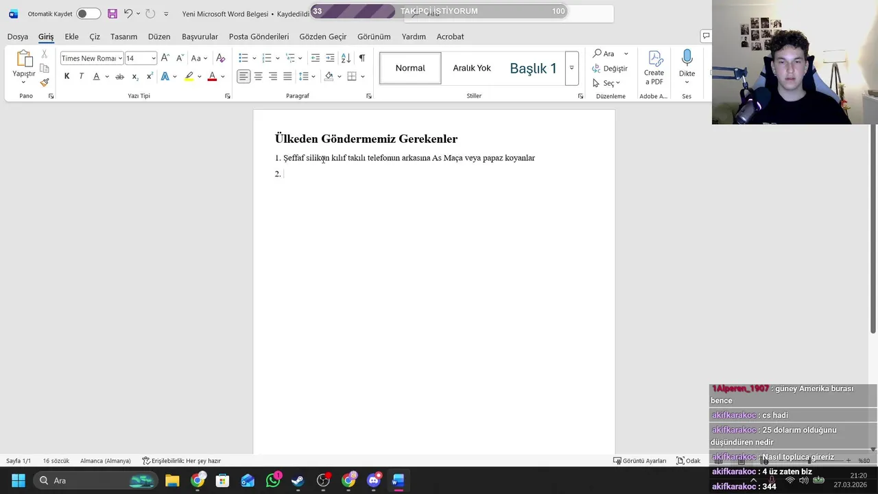878x494 pixels.
Task: Select the Normal style
Action: click(410, 68)
